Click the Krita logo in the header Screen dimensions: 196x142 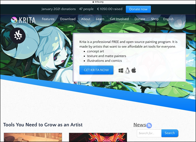pyautogui.click(x=23, y=20)
